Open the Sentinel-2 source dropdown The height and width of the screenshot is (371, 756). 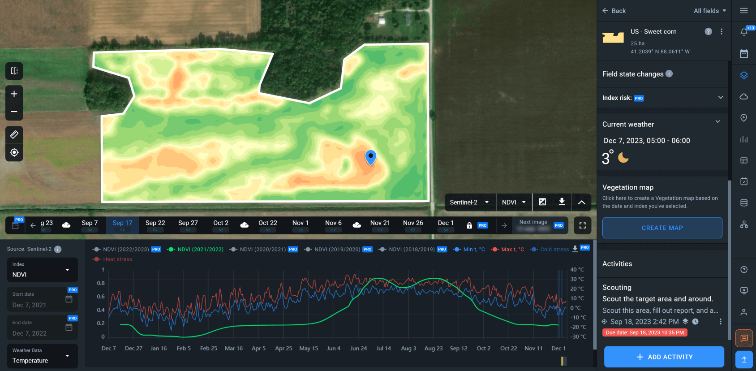(x=470, y=202)
